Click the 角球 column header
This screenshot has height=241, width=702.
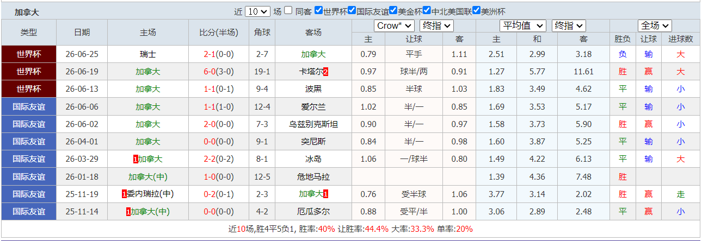pos(262,33)
